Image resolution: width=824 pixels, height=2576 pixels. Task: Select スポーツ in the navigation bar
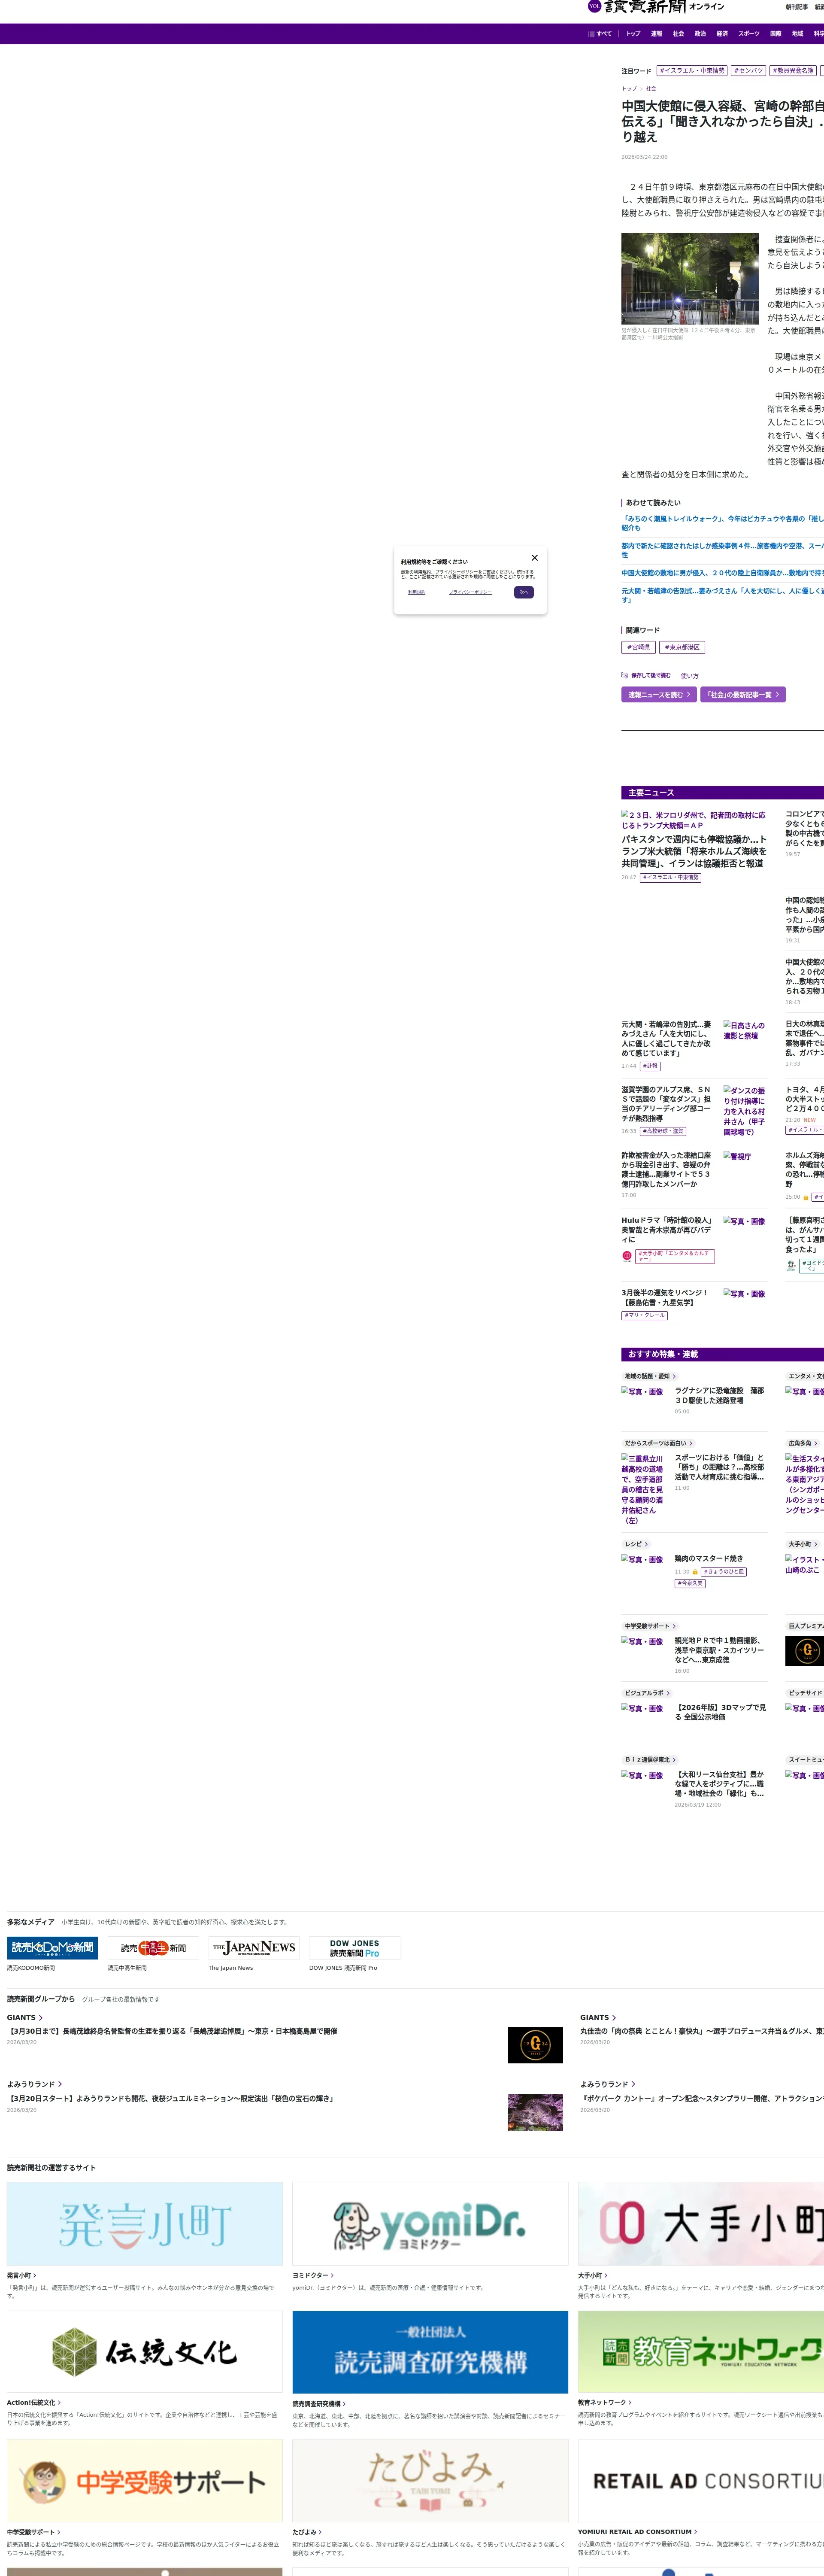tap(749, 34)
